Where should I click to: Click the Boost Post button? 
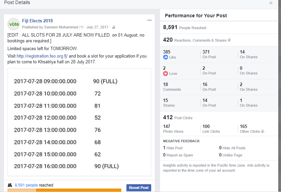point(139,188)
